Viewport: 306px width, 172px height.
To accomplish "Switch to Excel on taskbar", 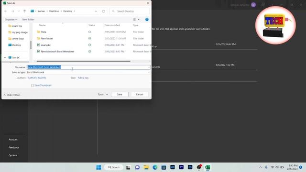I will [x=208, y=167].
